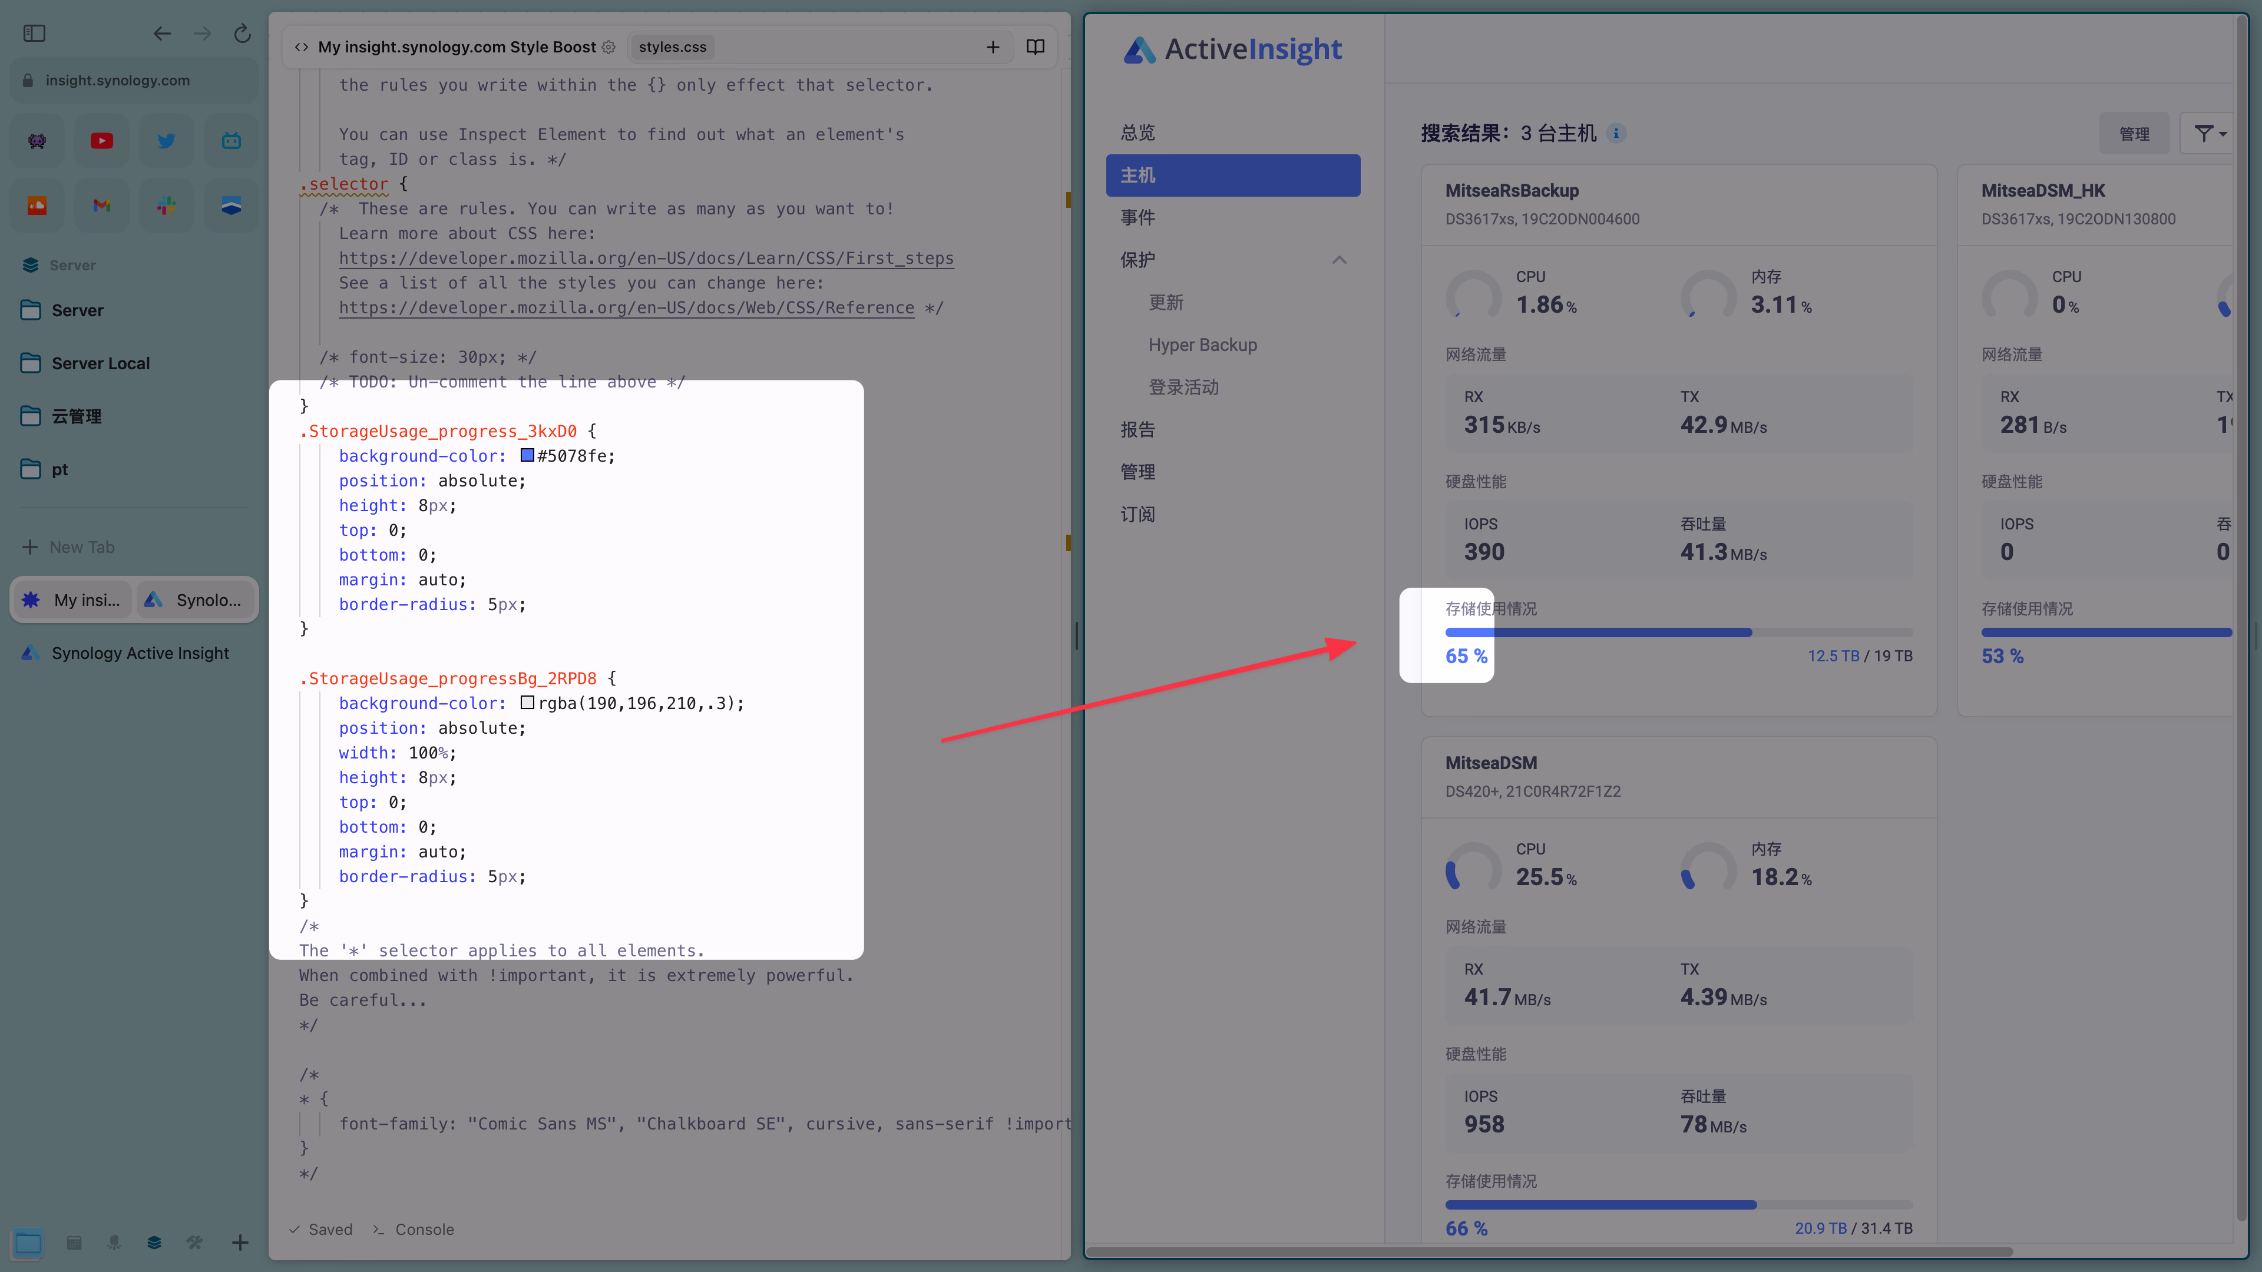This screenshot has height=1272, width=2262.
Task: Click the boost settings gear icon
Action: coord(609,47)
